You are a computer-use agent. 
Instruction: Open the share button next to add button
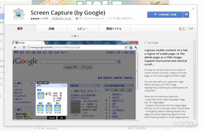pyautogui.click(x=186, y=15)
